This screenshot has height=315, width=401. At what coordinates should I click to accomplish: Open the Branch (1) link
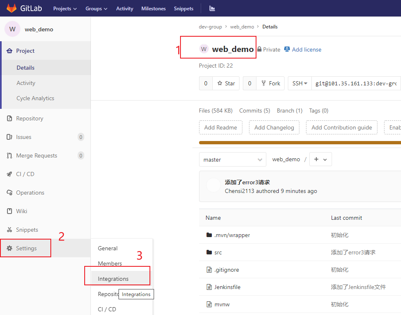[289, 110]
